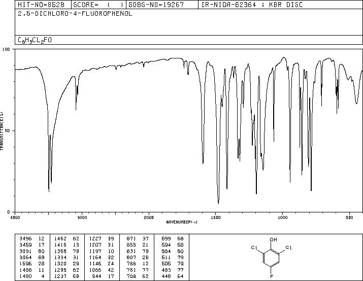Select the 3091 wavenumber table cell
The height and width of the screenshot is (281, 363).
point(25,251)
